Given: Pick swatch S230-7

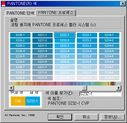Looking at the screenshot, I should (x=20, y=67).
